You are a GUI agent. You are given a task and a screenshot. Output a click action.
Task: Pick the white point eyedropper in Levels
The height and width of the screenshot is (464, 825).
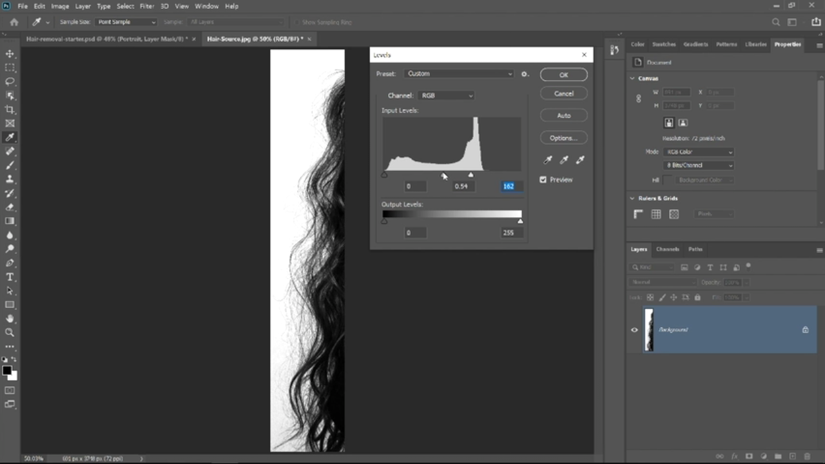(x=580, y=160)
